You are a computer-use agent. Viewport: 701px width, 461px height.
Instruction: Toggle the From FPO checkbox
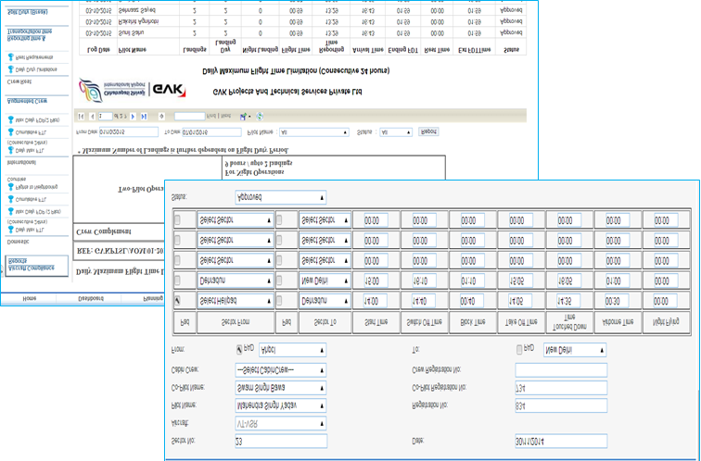point(240,349)
